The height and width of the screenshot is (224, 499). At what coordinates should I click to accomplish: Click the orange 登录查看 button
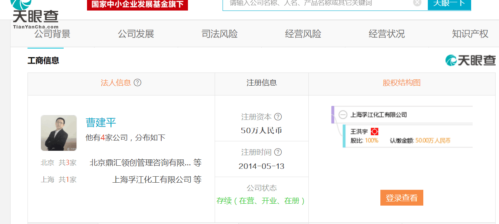pyautogui.click(x=401, y=198)
